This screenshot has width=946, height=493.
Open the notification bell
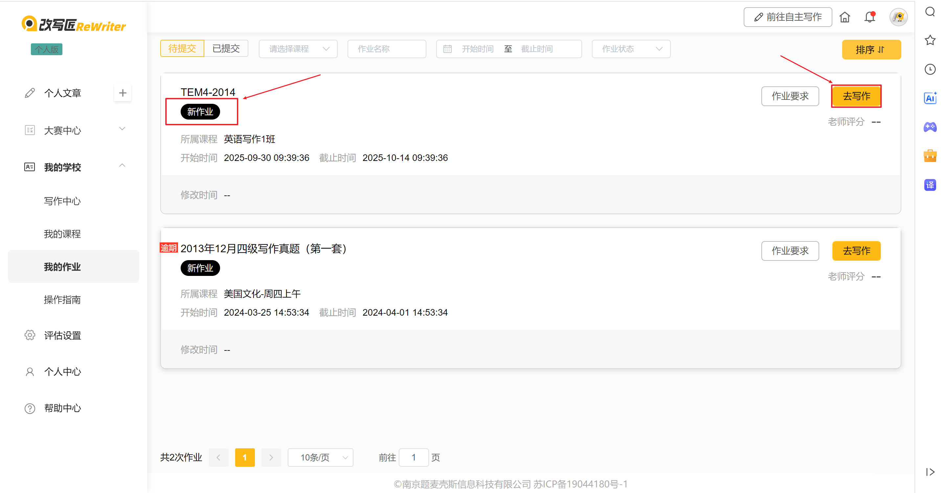869,17
